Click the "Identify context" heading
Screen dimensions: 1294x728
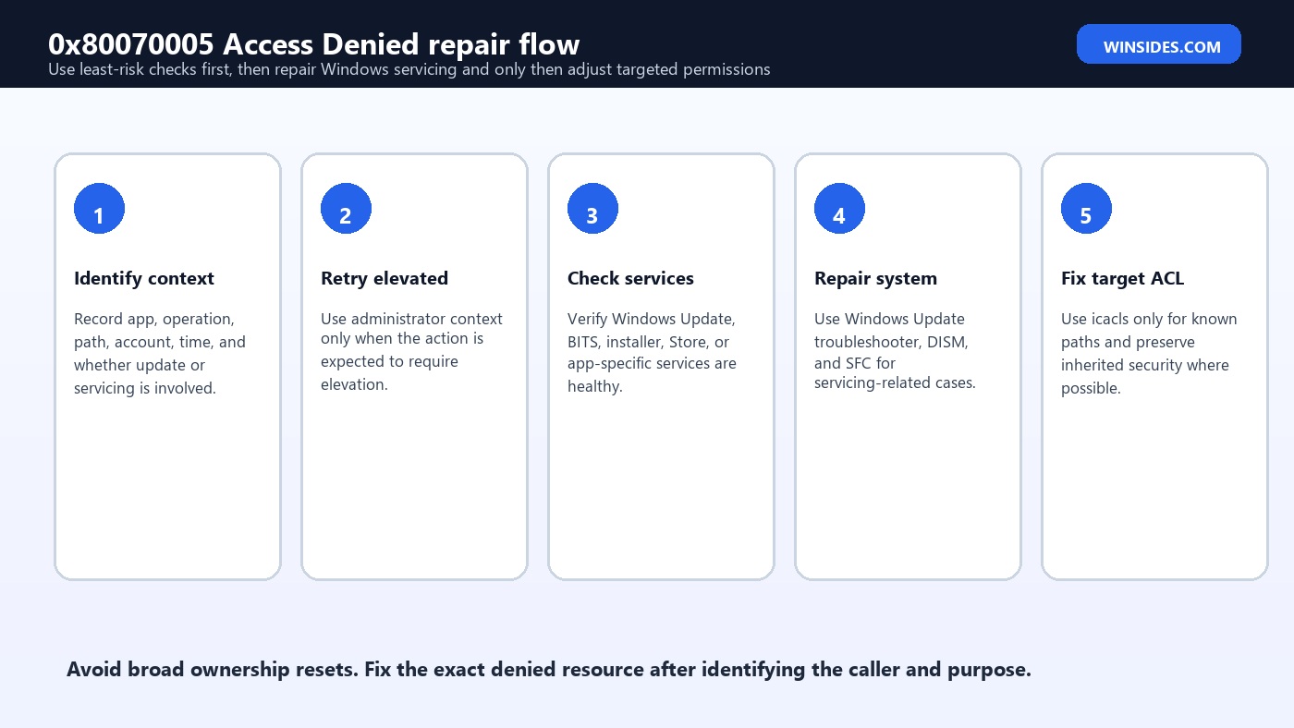click(x=144, y=278)
